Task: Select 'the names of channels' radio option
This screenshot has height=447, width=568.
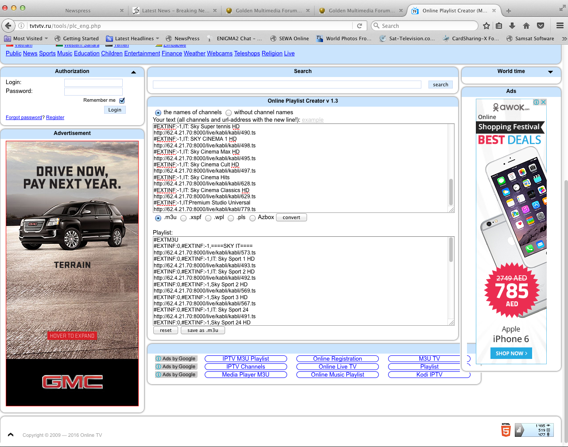Action: (158, 113)
